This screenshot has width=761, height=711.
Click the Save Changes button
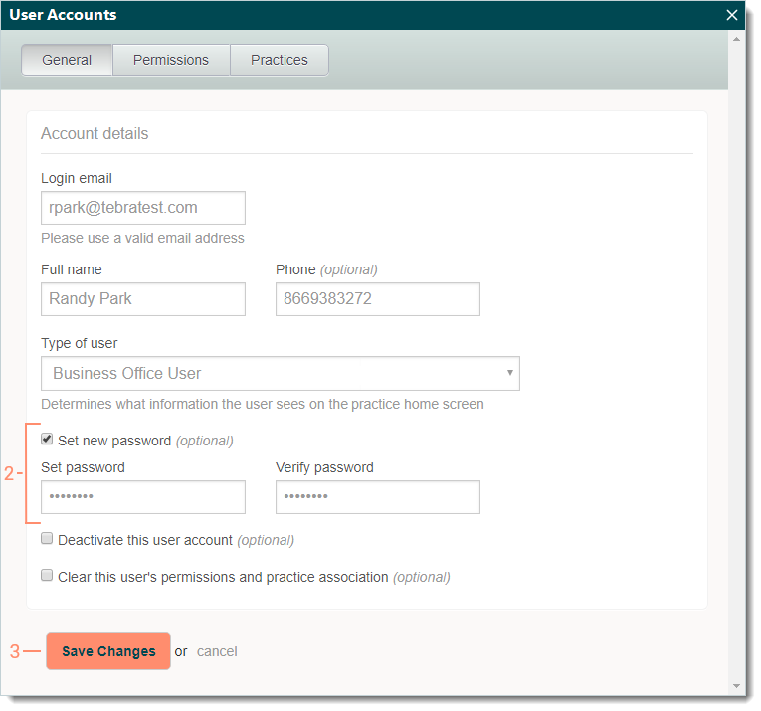[108, 651]
